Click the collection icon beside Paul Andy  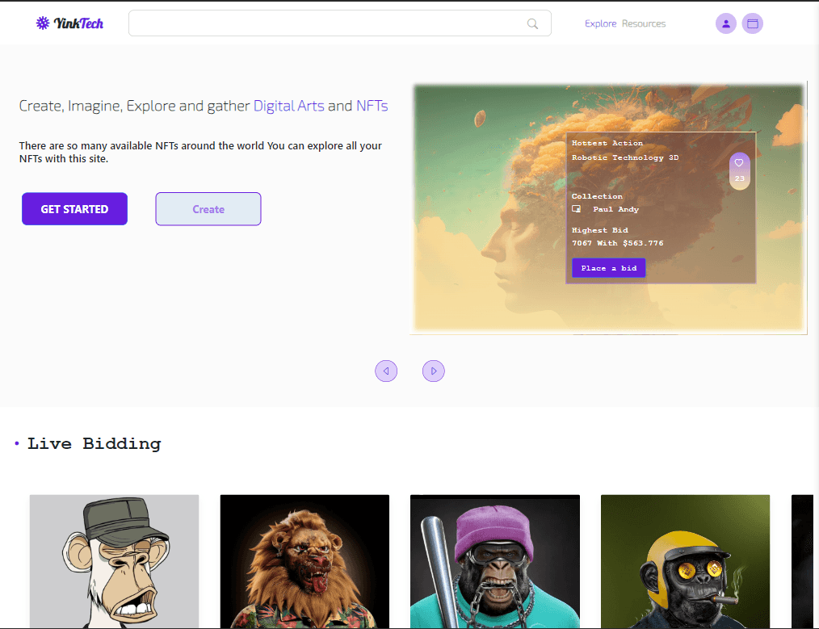pyautogui.click(x=577, y=209)
